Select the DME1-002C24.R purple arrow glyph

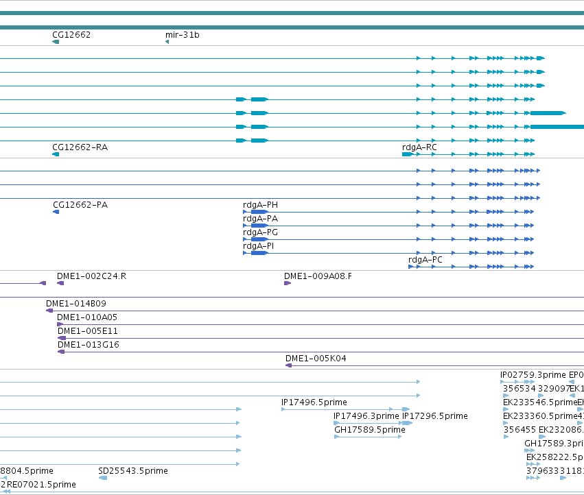pos(60,284)
